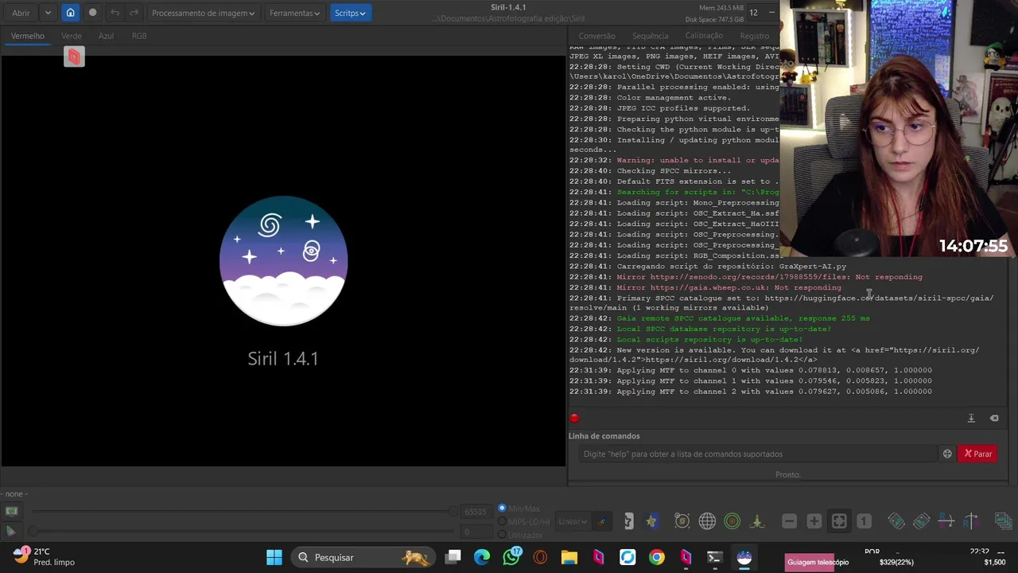The height and width of the screenshot is (573, 1018).
Task: Click the undo arrow
Action: (115, 13)
